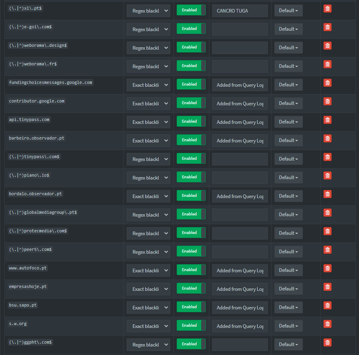Screen dimensions: 359x355
Task: Select the contributor.google.com domain text
Action: pos(36,101)
